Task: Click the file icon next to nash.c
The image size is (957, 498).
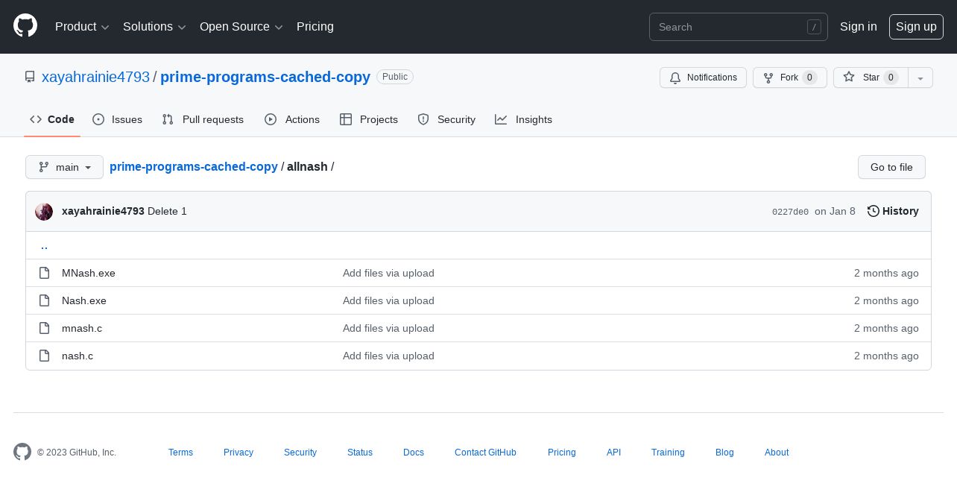Action: (45, 356)
